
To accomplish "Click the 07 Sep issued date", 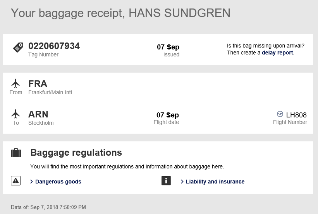I will 168,47.
